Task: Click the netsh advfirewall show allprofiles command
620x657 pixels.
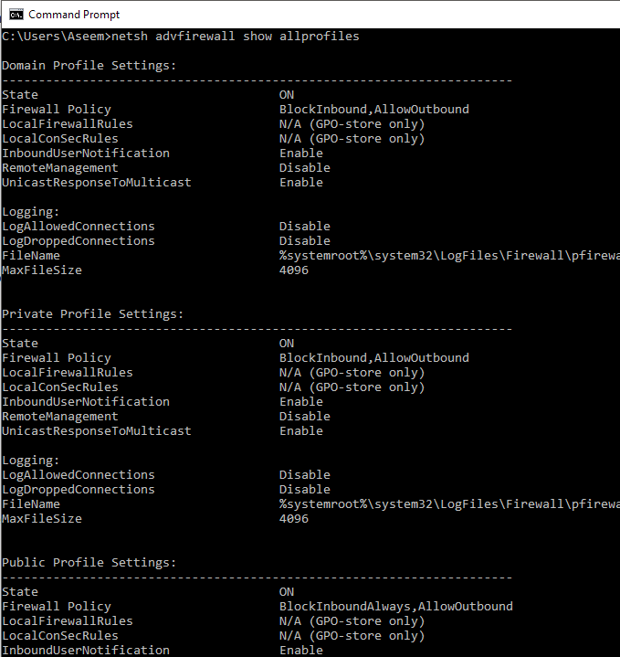Action: [235, 37]
